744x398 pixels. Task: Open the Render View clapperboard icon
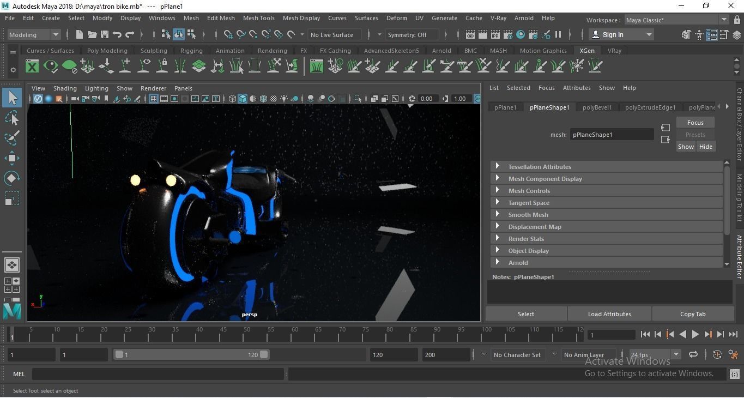click(x=470, y=34)
